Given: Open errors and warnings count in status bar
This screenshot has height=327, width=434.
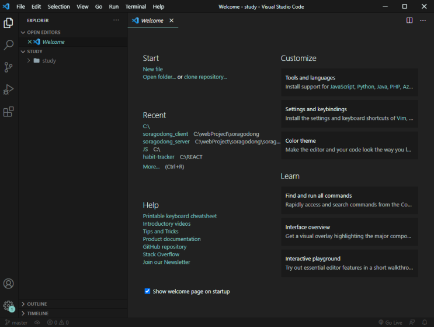Looking at the screenshot, I should (58, 322).
